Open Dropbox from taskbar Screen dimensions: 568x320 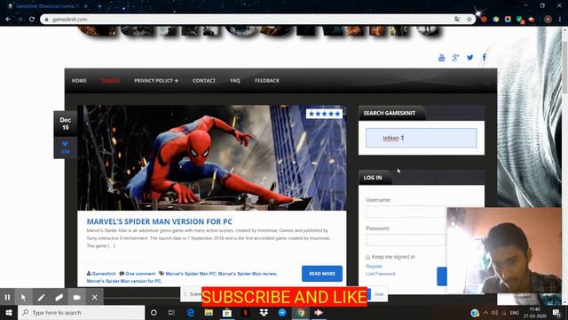[x=264, y=312]
